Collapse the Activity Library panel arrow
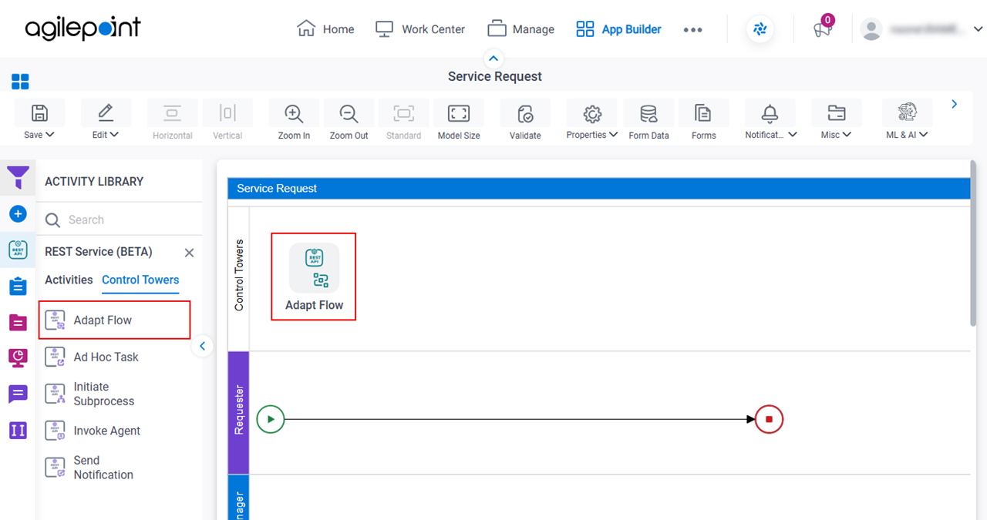The width and height of the screenshot is (987, 520). (x=202, y=346)
